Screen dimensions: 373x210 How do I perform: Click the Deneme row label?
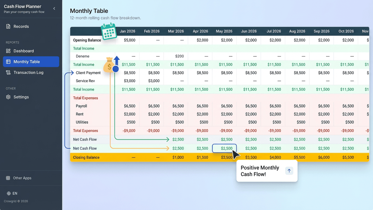pyautogui.click(x=82, y=56)
